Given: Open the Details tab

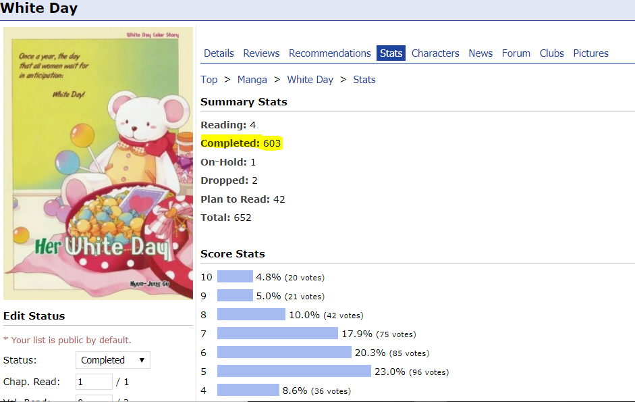Looking at the screenshot, I should [x=219, y=53].
